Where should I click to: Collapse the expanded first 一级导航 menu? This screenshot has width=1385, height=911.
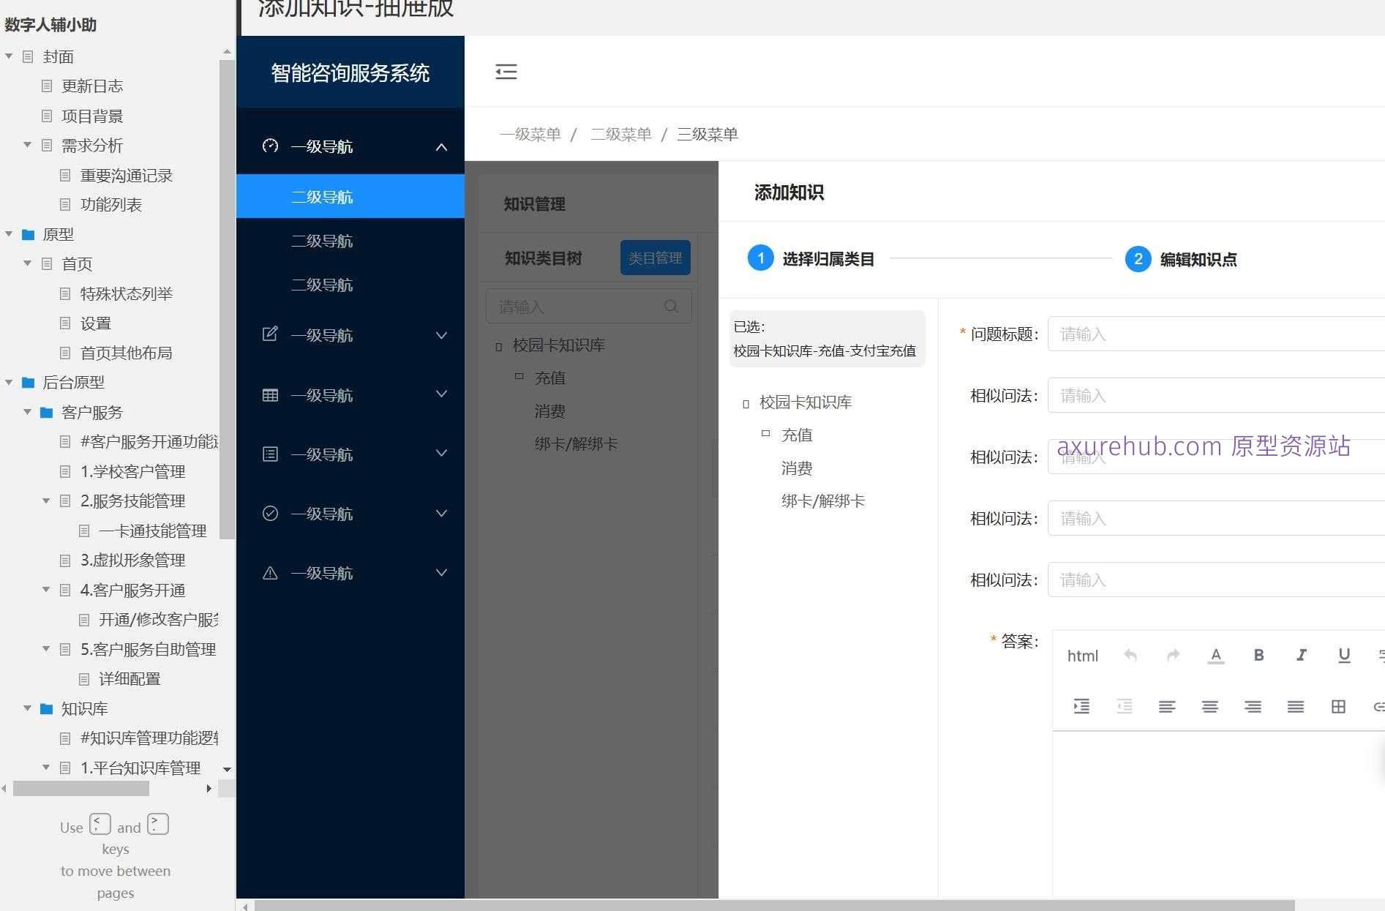tap(441, 146)
